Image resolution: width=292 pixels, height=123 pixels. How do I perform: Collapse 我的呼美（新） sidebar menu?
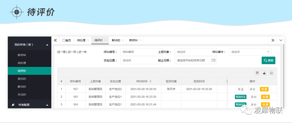point(47,45)
